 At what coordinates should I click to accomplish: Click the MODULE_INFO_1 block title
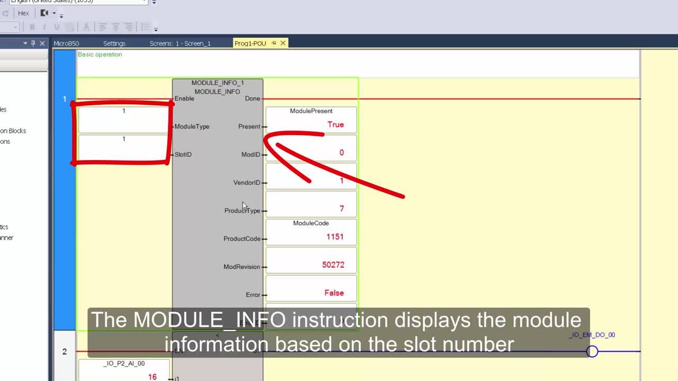pos(217,83)
